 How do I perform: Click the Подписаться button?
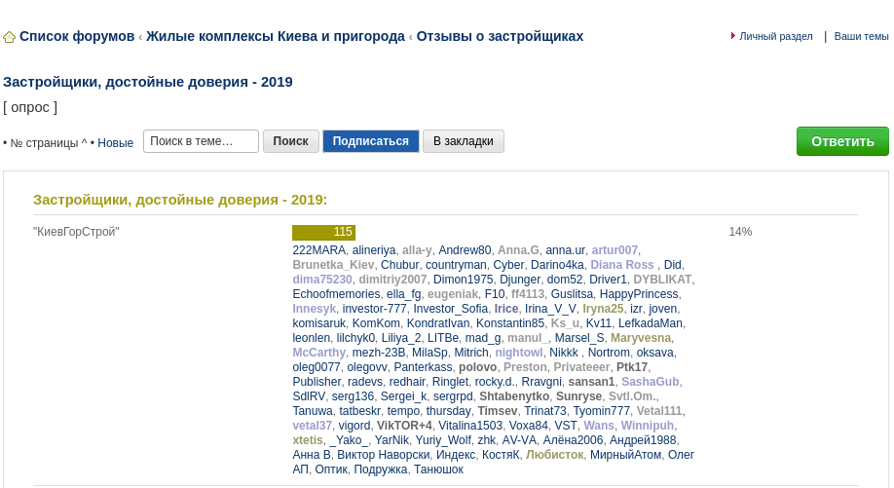(370, 141)
